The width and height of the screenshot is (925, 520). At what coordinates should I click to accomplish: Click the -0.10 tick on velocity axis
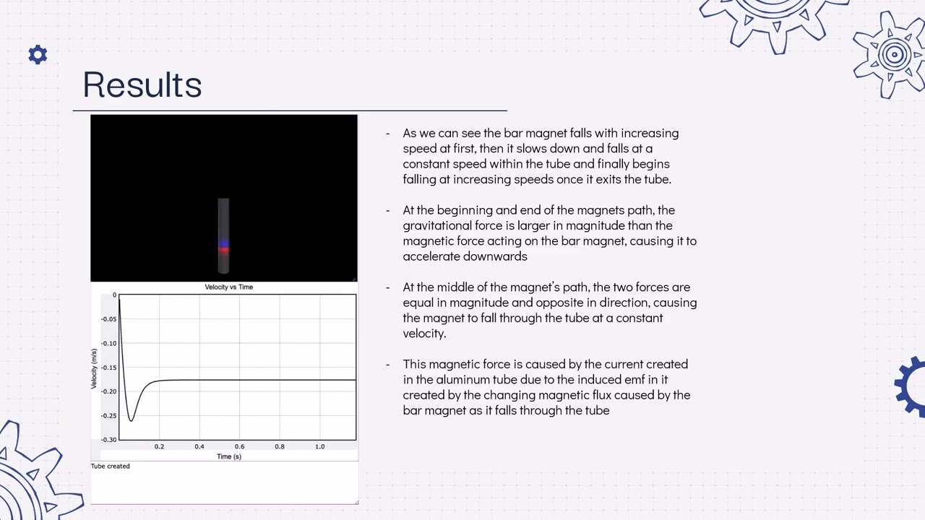pos(108,343)
